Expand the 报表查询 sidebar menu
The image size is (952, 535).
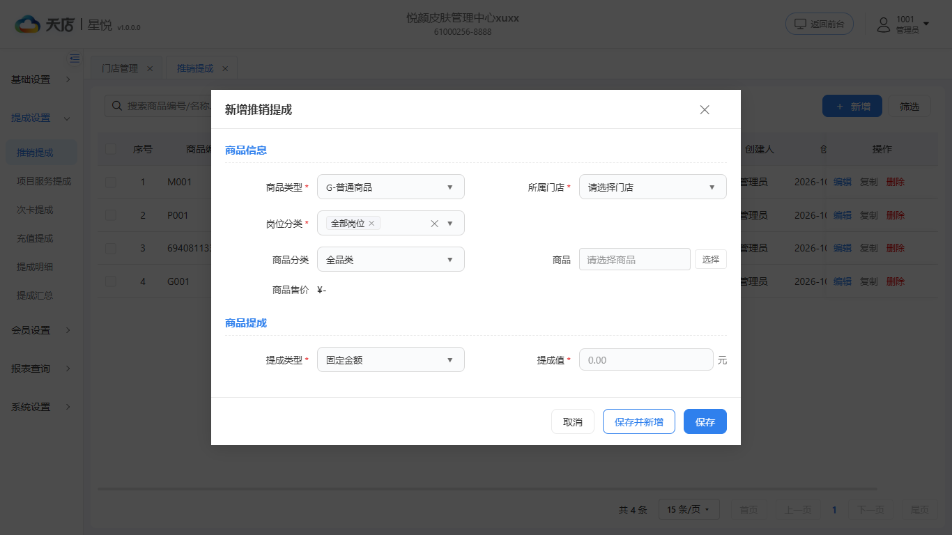pos(41,369)
